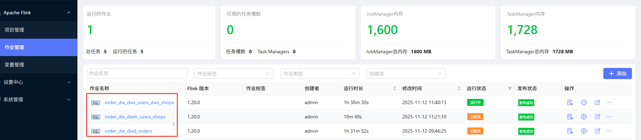Go to 项目管理 in sidebar
641x140 pixels.
click(x=39, y=30)
